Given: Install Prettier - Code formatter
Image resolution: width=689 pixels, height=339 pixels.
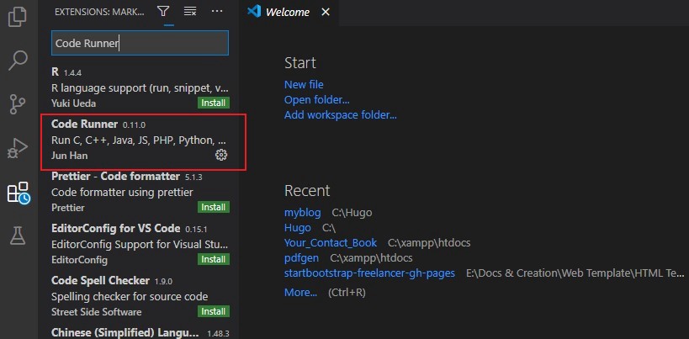Looking at the screenshot, I should pyautogui.click(x=213, y=207).
